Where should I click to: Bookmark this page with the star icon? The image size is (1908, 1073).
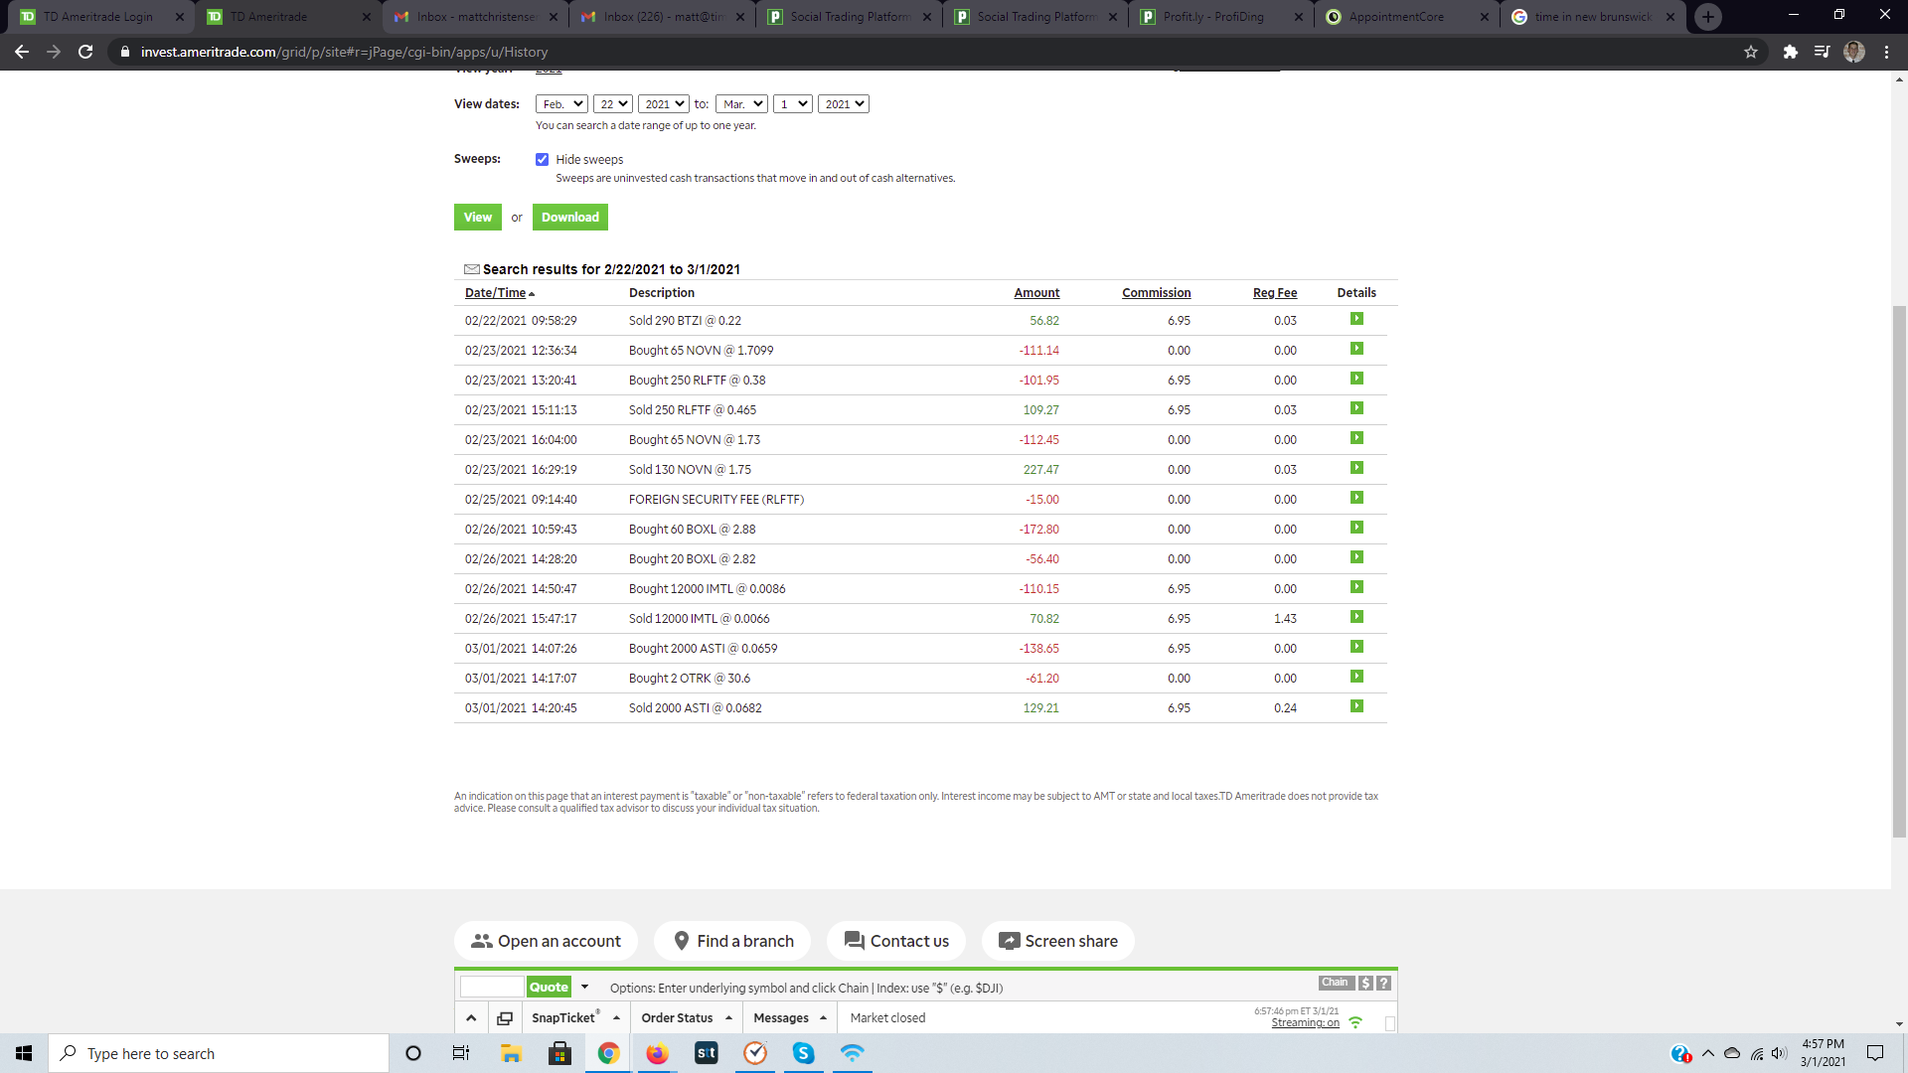point(1750,52)
